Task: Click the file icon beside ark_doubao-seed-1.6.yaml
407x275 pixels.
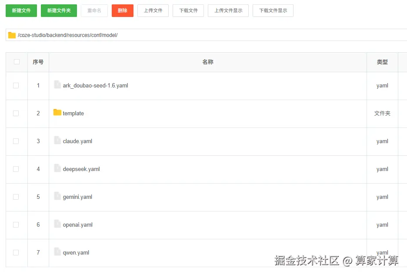Action: [x=57, y=85]
